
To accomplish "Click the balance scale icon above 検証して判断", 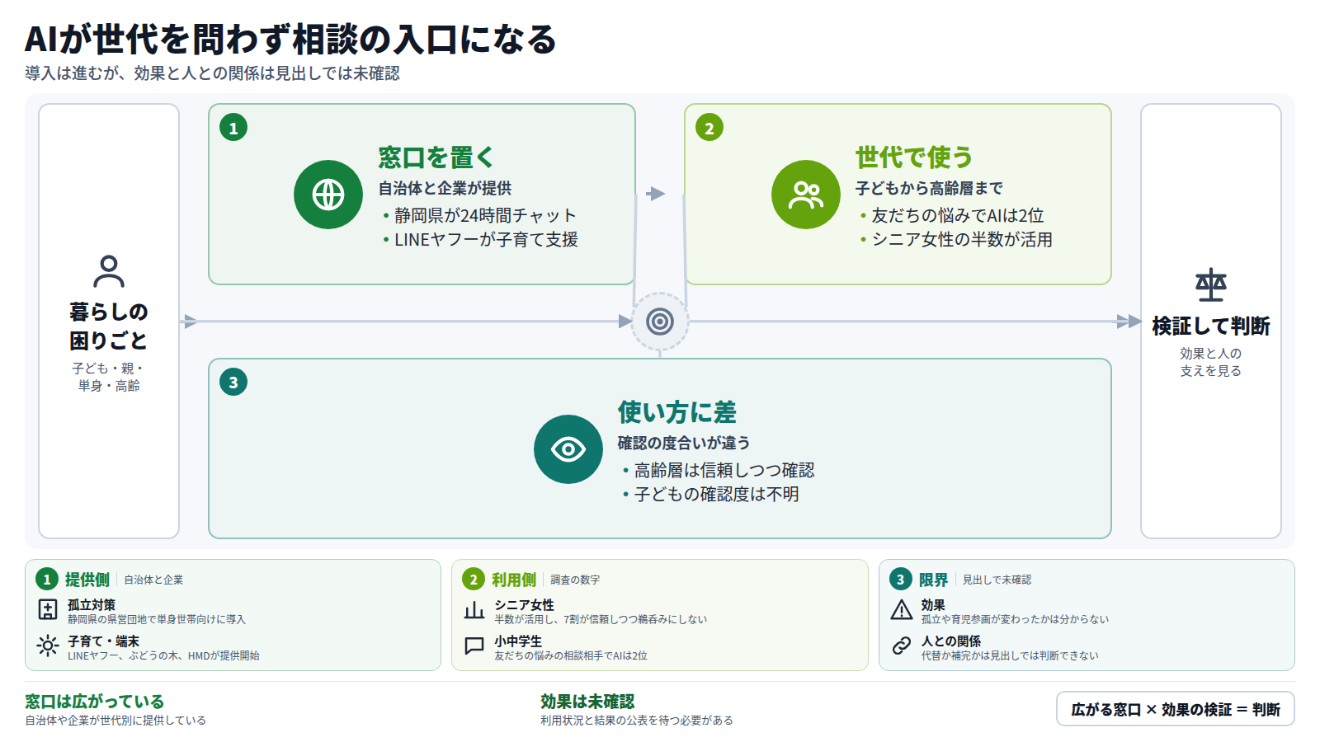I will [1211, 285].
